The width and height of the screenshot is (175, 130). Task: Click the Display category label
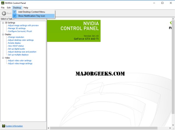[x=8, y=34]
